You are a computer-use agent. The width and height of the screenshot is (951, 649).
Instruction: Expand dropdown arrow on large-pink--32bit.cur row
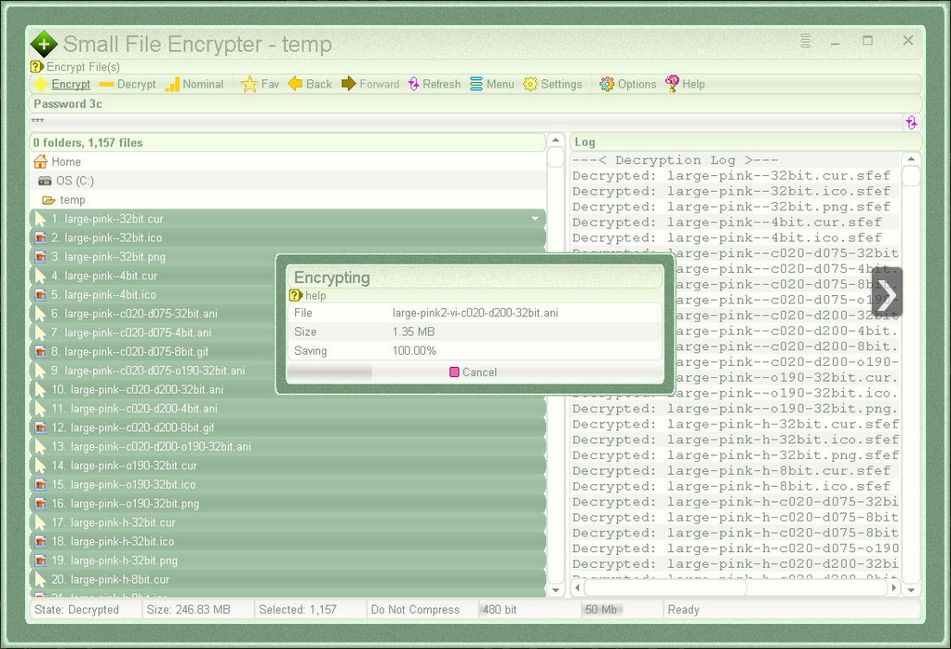pyautogui.click(x=535, y=219)
